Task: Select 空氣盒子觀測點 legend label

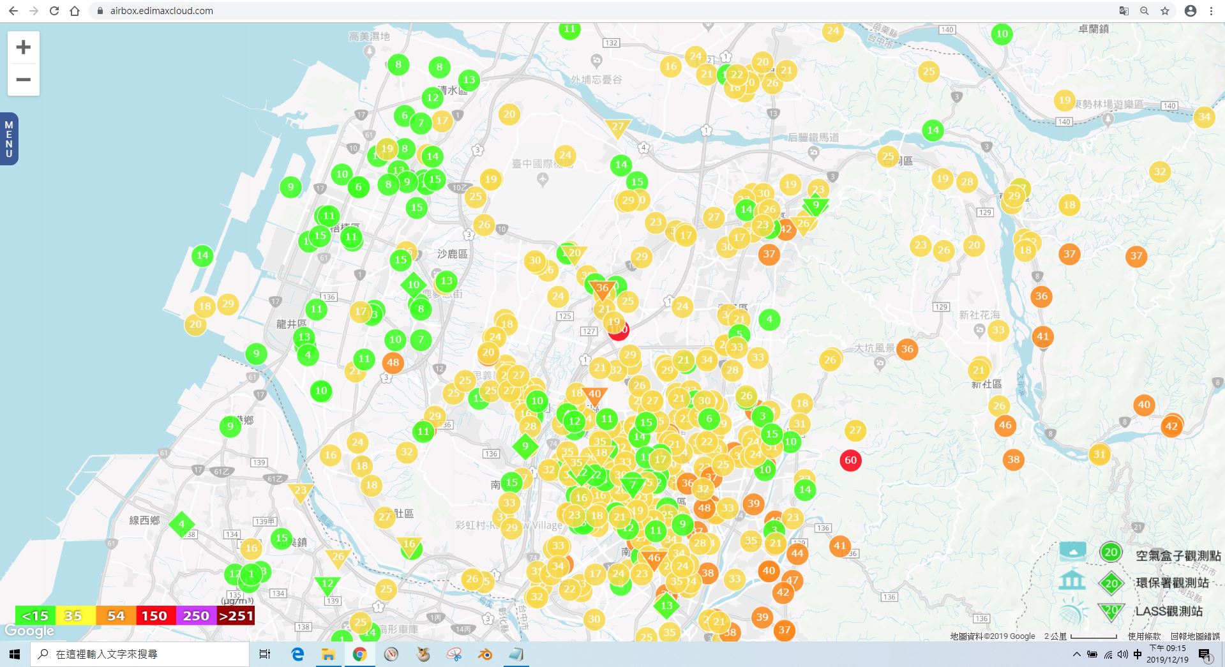Action: coord(1178,555)
